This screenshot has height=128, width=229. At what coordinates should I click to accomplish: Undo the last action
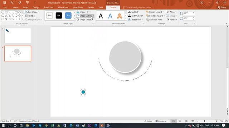(12, 2)
